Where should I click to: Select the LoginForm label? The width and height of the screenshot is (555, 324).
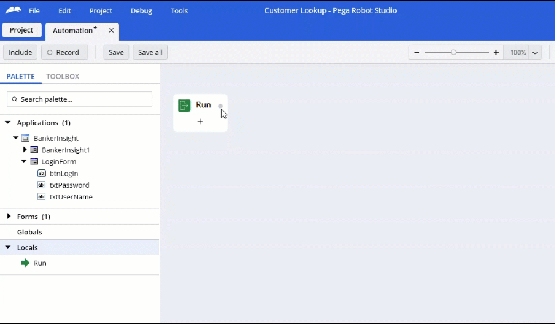(x=59, y=161)
